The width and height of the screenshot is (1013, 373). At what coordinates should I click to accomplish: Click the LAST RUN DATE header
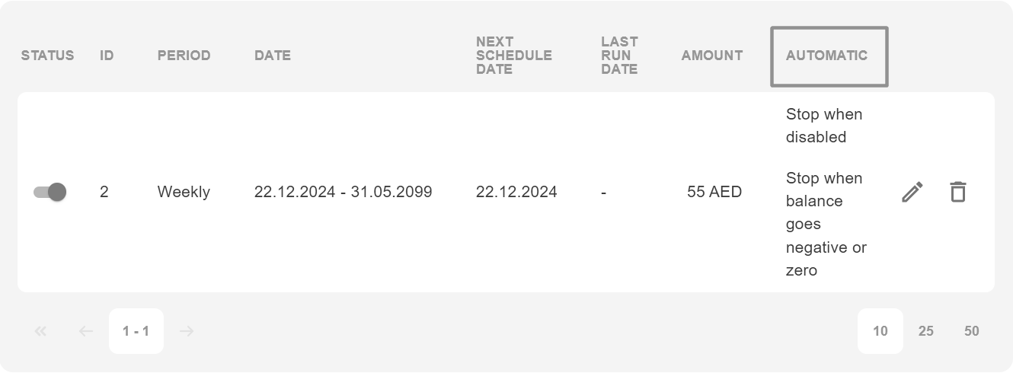coord(619,56)
